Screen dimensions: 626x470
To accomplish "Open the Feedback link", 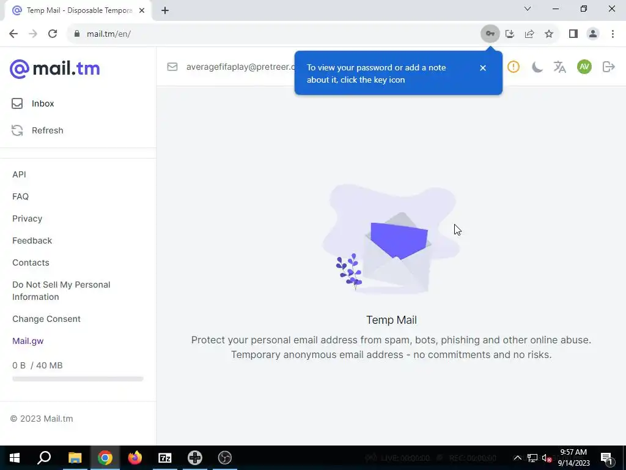I will (32, 241).
